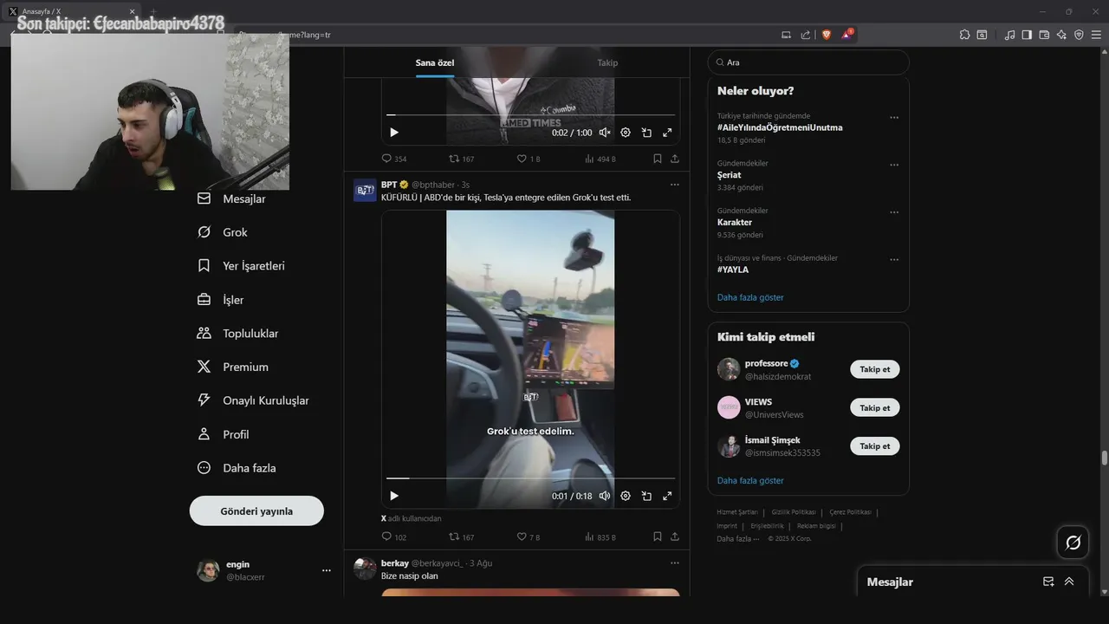Open the Premium page
1109x624 pixels.
click(233, 367)
